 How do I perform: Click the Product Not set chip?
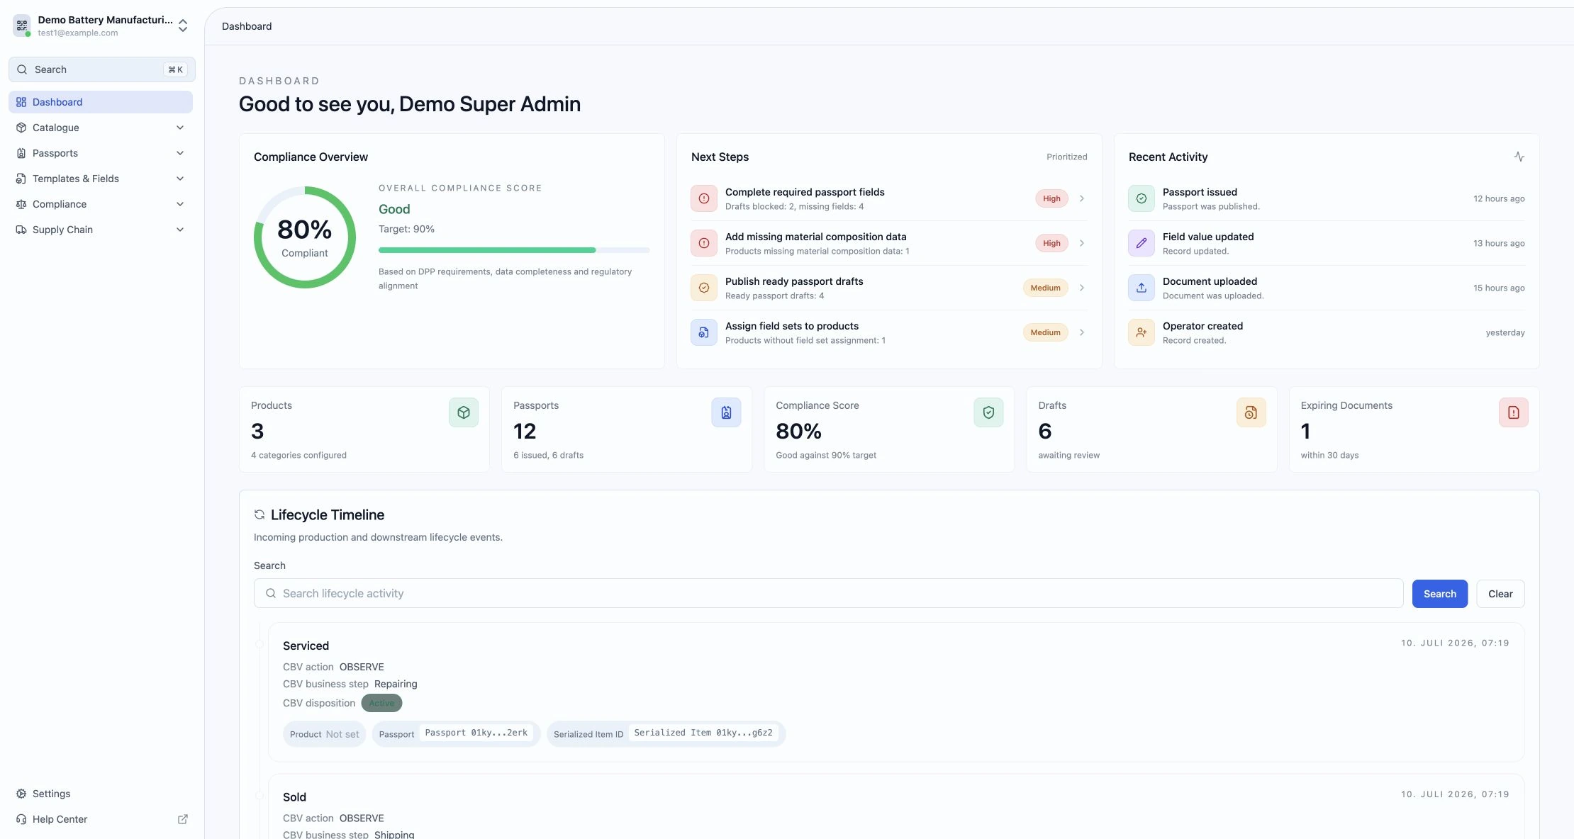pos(324,734)
